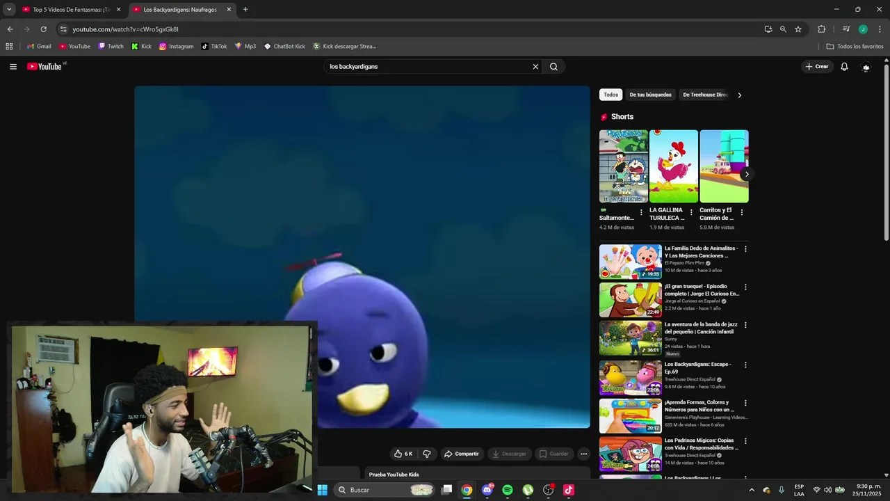Go to the YouTube home logo
This screenshot has height=501, width=890.
tap(46, 66)
